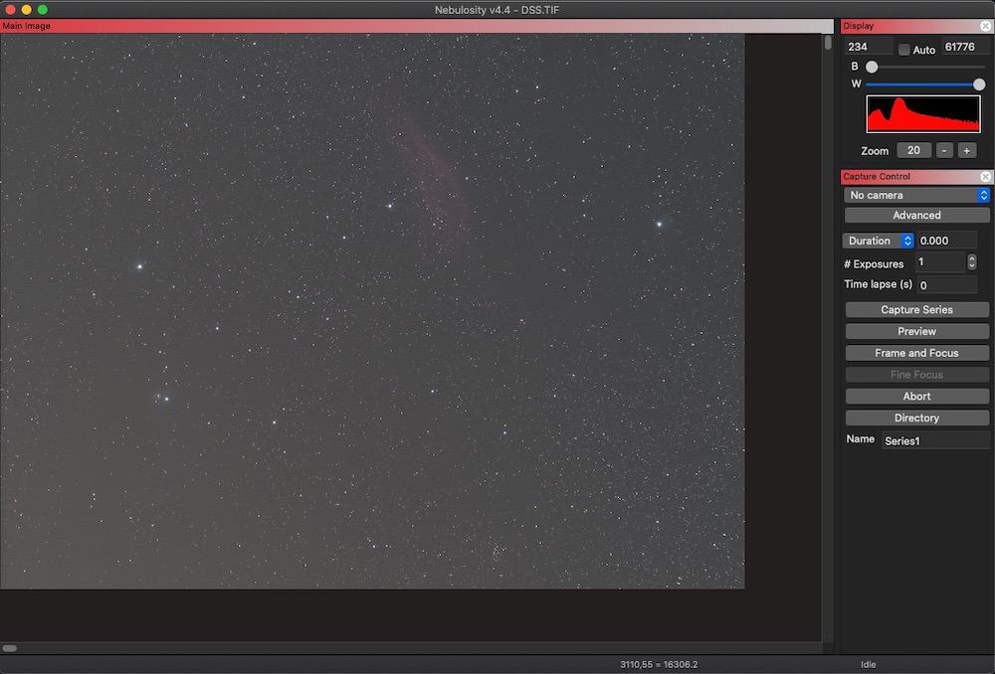The image size is (995, 674).
Task: Close the Display panel via its X icon
Action: [x=987, y=25]
